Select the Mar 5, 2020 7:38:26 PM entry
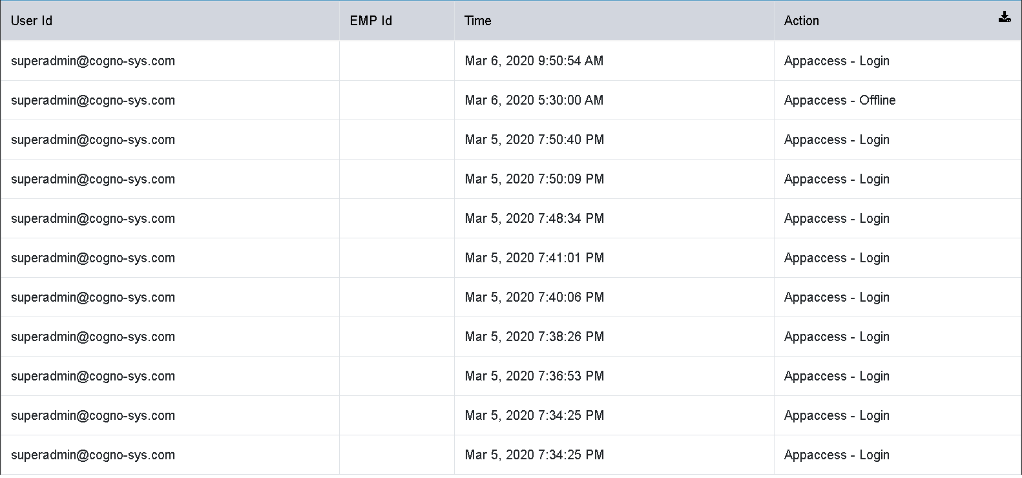The image size is (1022, 478). pos(534,337)
